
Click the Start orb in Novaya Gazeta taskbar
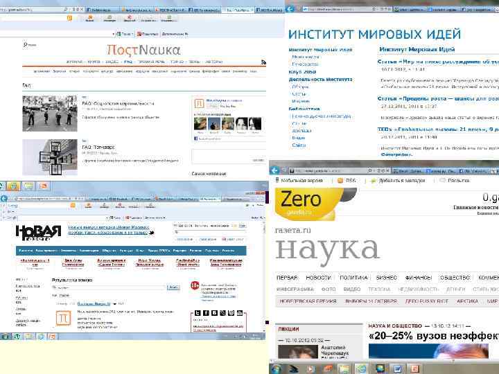(5, 336)
